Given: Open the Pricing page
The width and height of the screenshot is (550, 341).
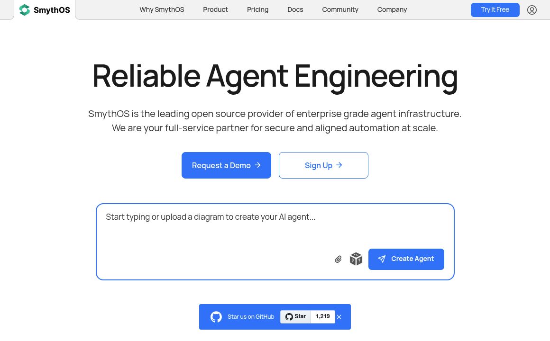Looking at the screenshot, I should coord(257,9).
